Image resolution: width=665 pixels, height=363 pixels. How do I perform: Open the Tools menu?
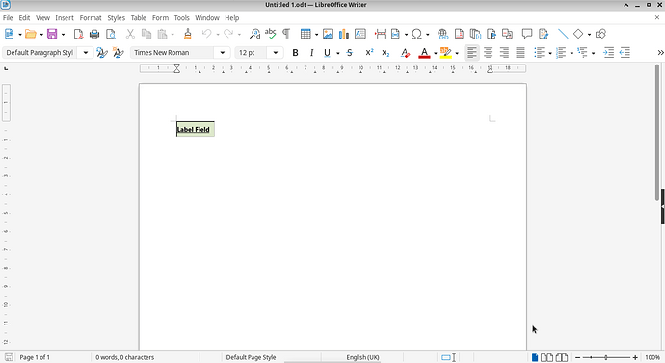click(181, 17)
